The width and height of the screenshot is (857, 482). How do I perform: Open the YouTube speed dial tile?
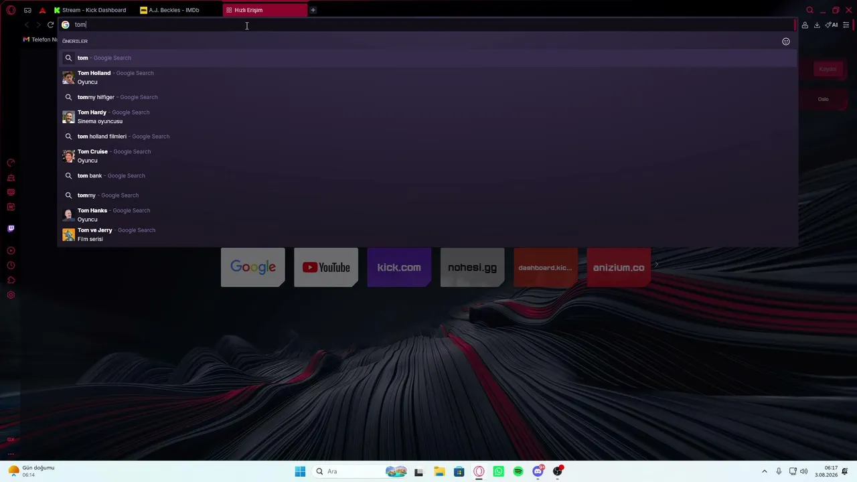(x=326, y=267)
